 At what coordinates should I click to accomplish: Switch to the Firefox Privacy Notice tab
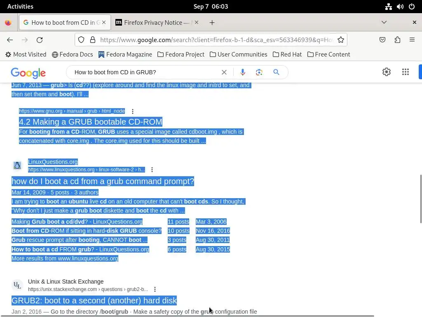[156, 22]
